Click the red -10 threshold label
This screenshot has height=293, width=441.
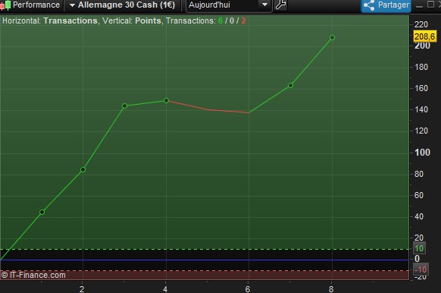click(x=421, y=269)
